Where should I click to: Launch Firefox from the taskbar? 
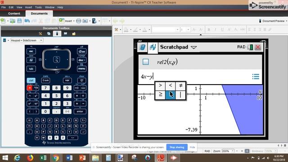[x=30, y=158]
